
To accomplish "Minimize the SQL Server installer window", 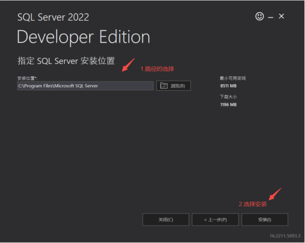I will pos(271,18).
